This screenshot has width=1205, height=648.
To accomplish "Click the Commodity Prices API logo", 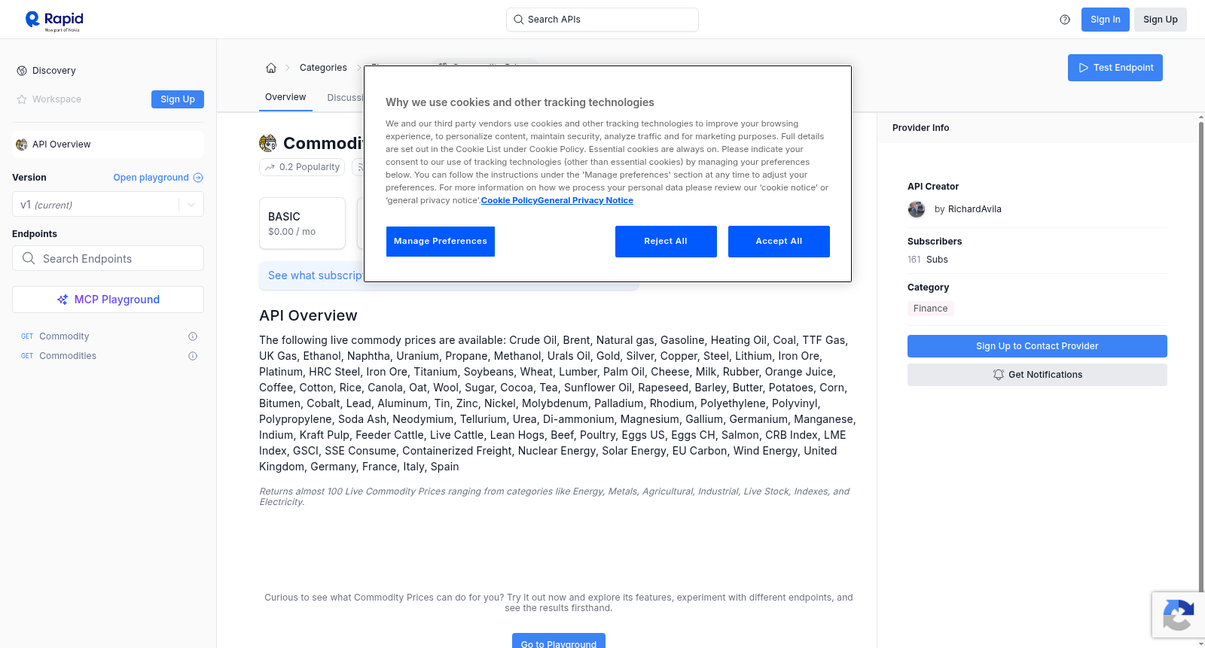I will pos(268,143).
